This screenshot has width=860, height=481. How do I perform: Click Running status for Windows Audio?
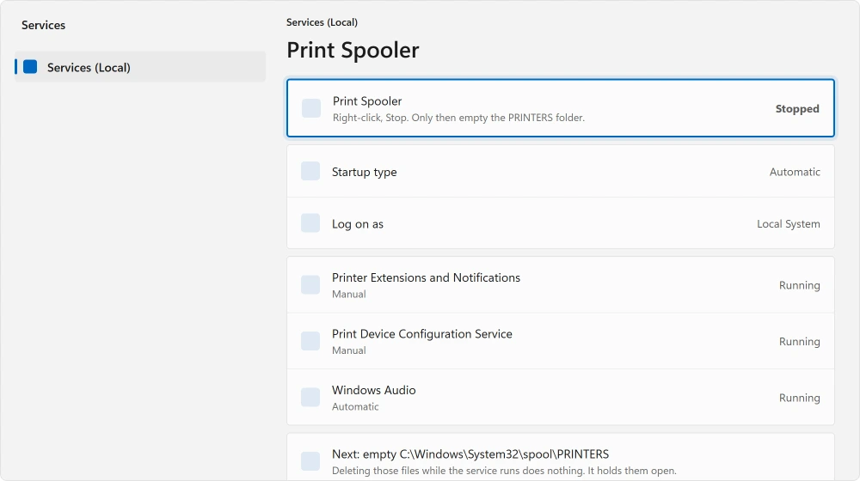coord(799,398)
